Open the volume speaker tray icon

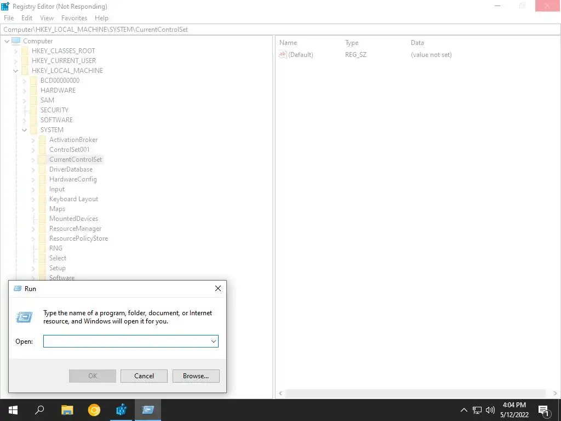tap(490, 410)
